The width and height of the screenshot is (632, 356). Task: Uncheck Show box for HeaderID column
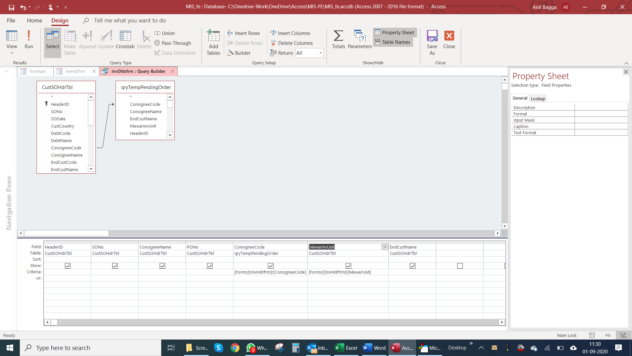pyautogui.click(x=67, y=266)
